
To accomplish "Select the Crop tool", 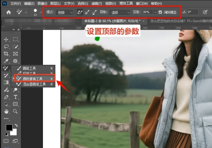I will tap(6, 54).
